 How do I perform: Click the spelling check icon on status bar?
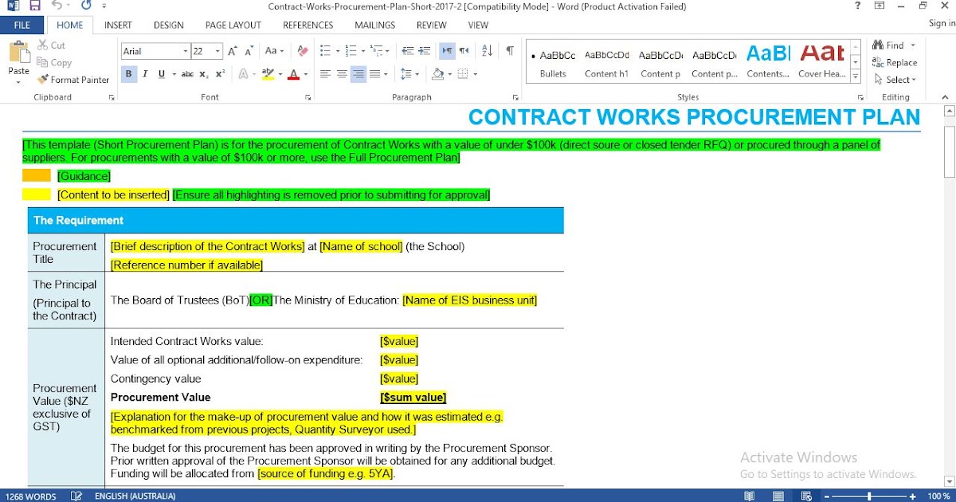[76, 495]
